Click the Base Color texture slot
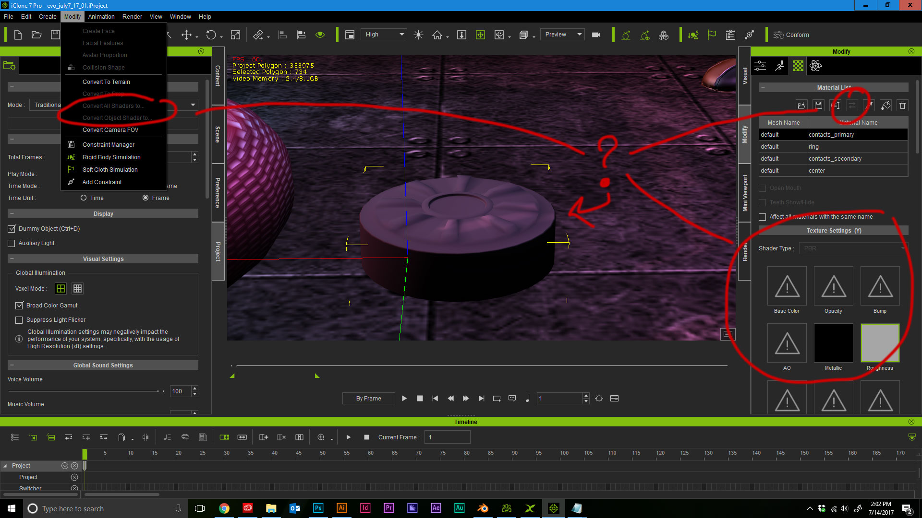 pos(787,286)
